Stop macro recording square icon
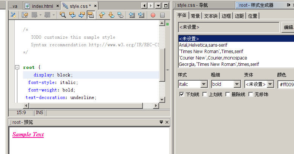Image resolution: width=294 pixels, height=154 pixels. (162, 15)
